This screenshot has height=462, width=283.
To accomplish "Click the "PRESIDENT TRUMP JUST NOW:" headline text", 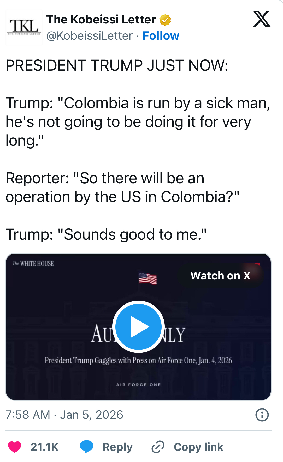I will point(117,65).
